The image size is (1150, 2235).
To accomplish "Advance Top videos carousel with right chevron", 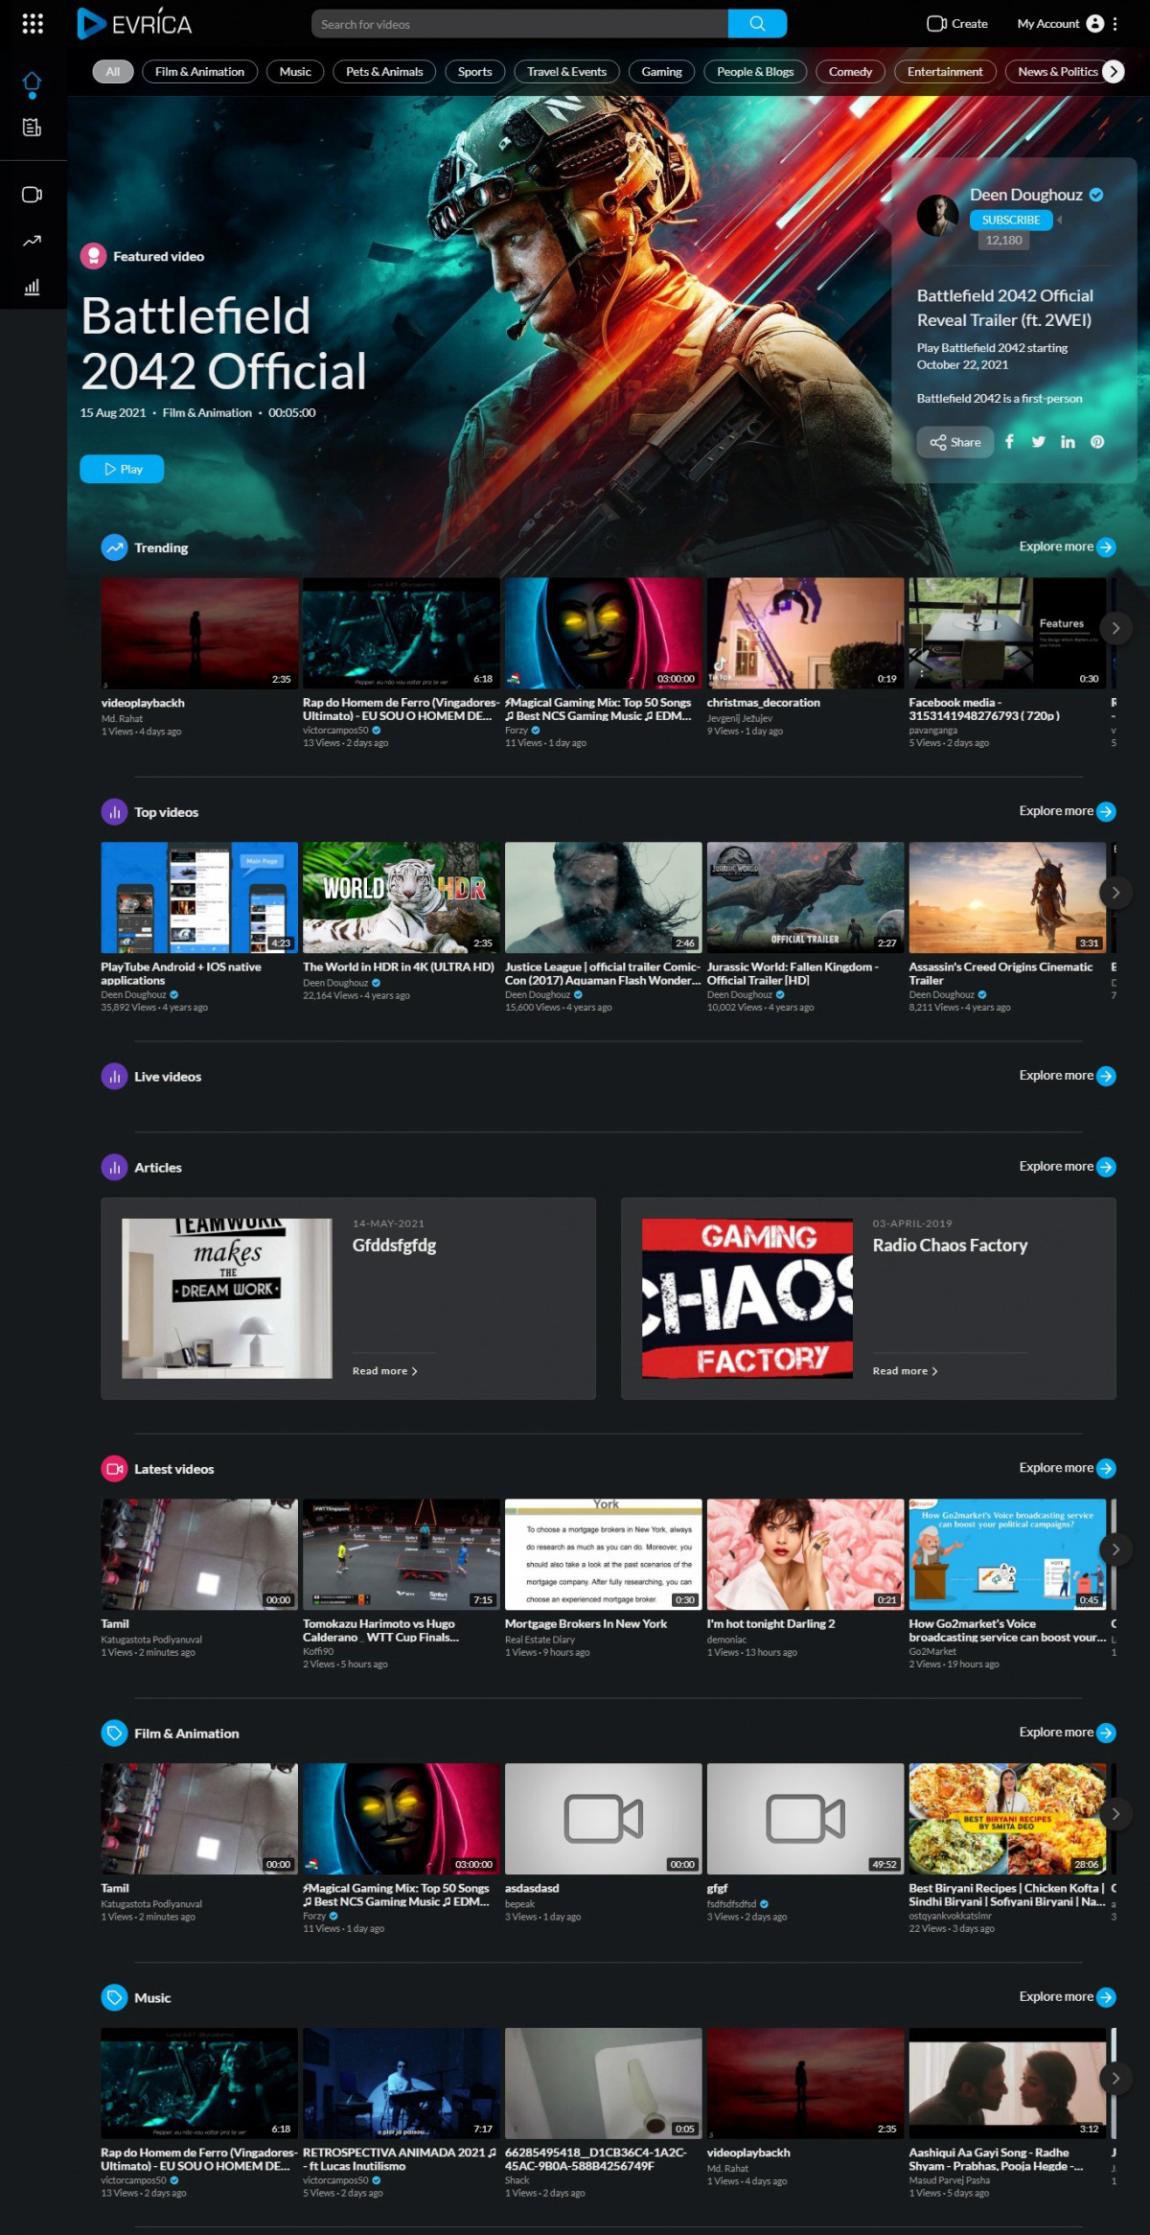I will point(1115,893).
